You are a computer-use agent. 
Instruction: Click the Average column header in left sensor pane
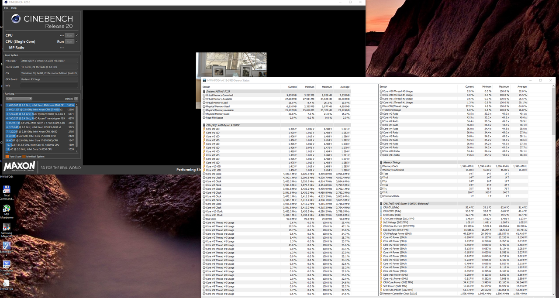pos(345,87)
